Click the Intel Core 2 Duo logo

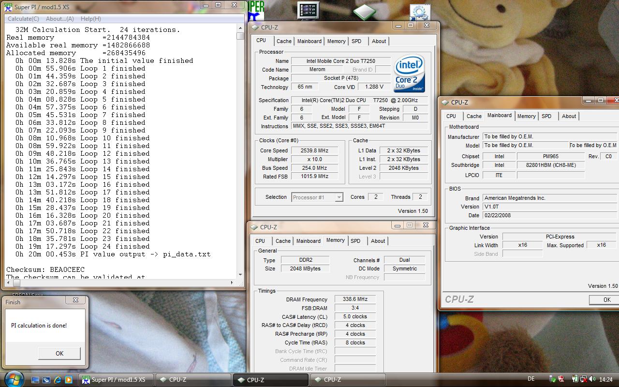pyautogui.click(x=409, y=74)
